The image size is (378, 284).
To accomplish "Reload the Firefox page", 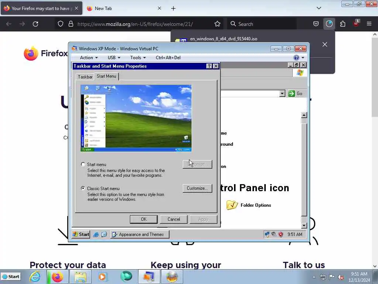I will point(35,24).
